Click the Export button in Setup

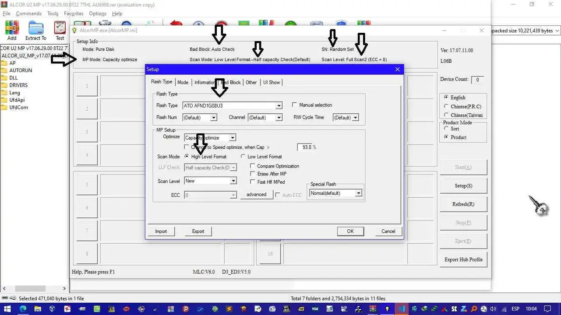(198, 231)
